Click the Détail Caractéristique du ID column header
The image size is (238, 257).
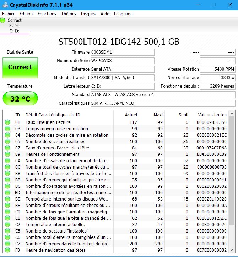click(69, 115)
